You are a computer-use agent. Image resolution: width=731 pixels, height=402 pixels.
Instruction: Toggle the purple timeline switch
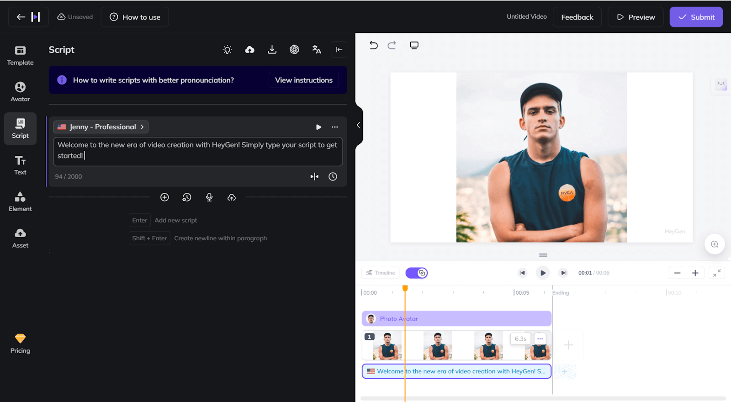(416, 273)
